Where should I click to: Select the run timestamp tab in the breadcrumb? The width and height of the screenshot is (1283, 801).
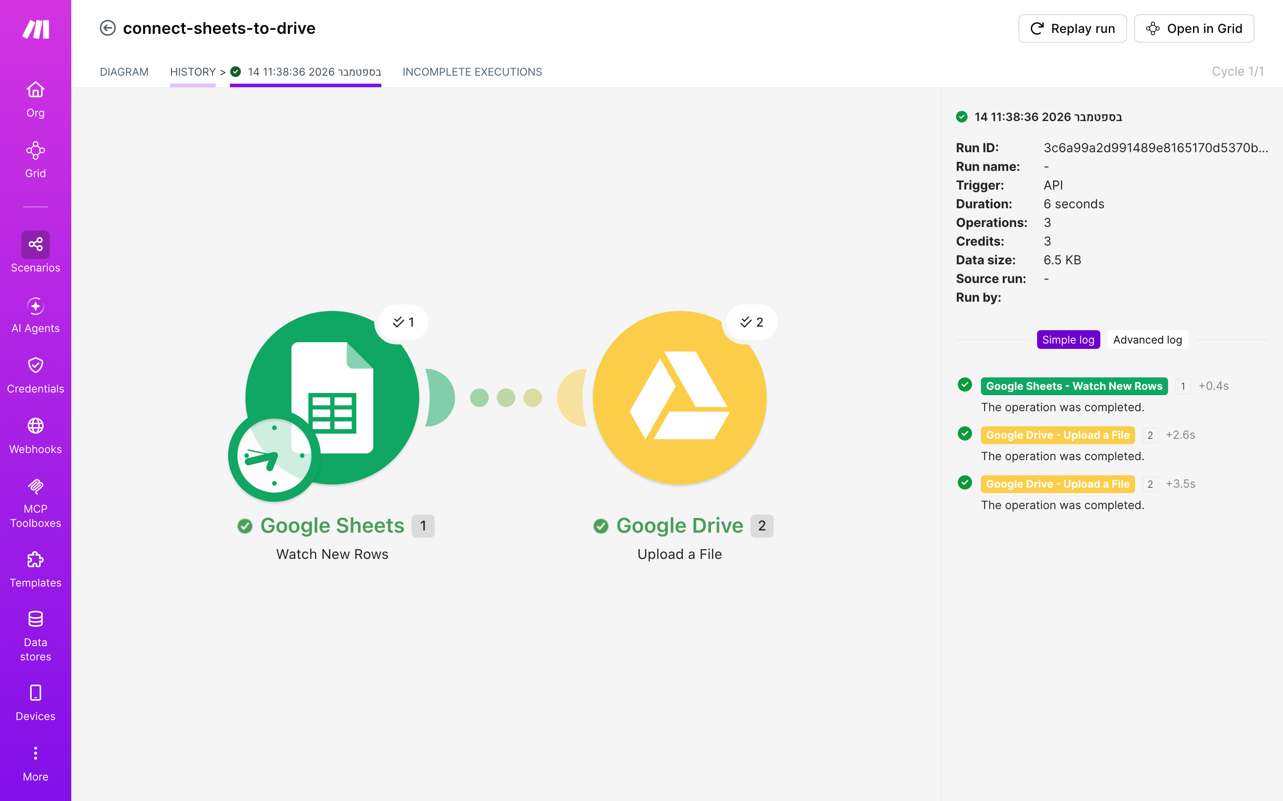(305, 72)
